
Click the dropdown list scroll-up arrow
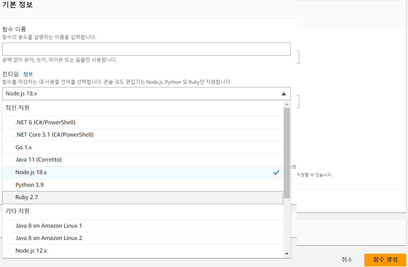(287, 104)
